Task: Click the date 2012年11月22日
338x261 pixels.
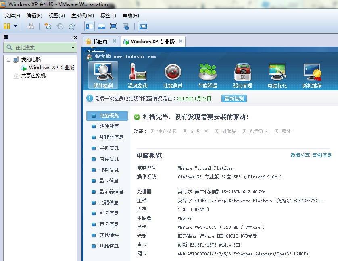Action: (x=194, y=99)
